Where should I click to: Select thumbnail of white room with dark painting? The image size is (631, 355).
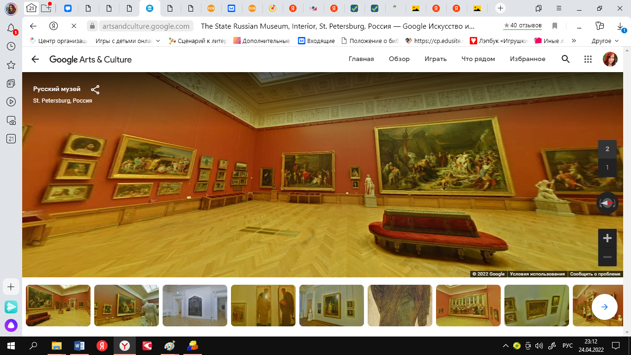click(x=195, y=306)
